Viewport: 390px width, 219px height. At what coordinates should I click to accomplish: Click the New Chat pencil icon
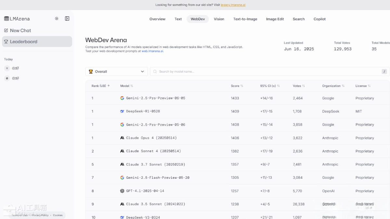[6, 30]
